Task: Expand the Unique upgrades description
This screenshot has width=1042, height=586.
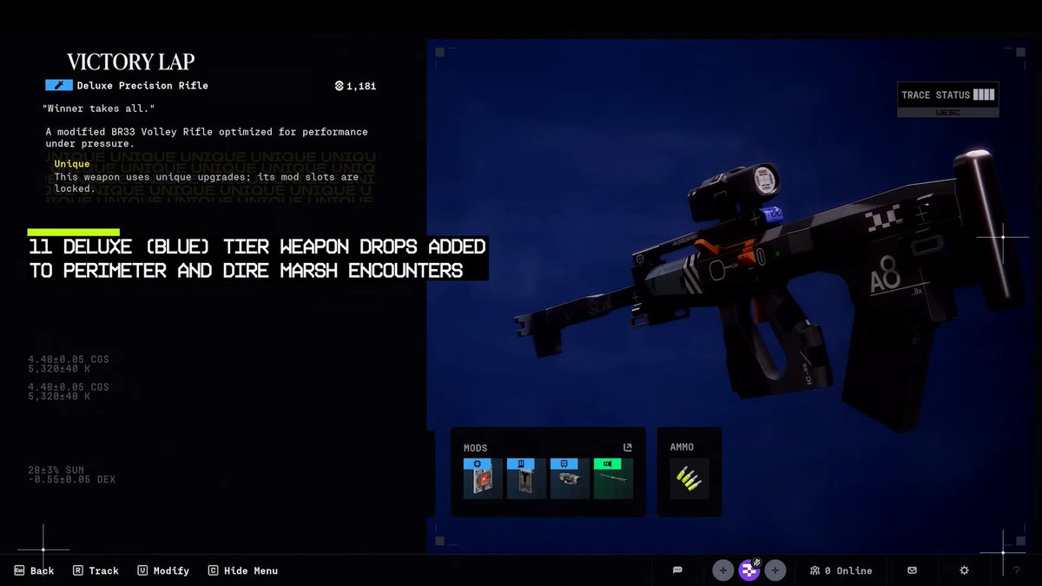Action: [x=71, y=163]
